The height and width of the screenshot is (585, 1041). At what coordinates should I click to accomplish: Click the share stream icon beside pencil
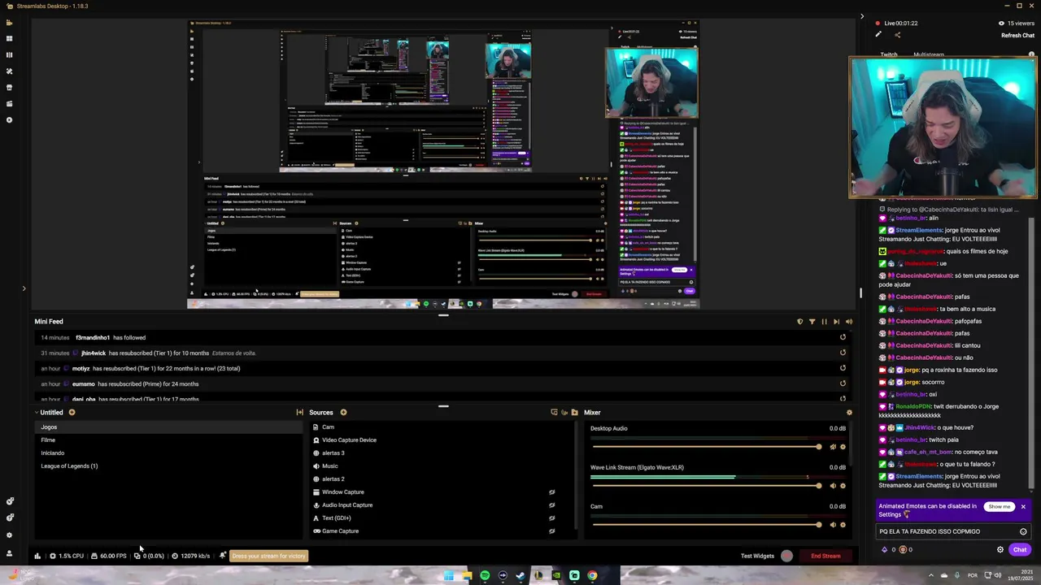tap(897, 35)
